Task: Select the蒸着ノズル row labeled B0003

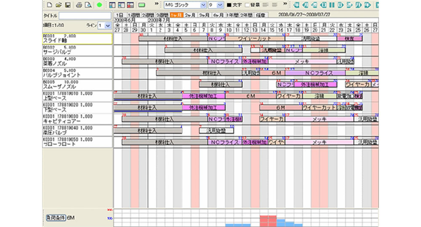Action: coord(77,62)
